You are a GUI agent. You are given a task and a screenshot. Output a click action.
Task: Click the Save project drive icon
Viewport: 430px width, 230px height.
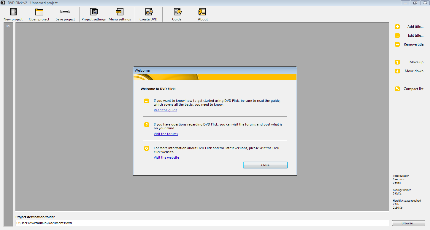coord(65,12)
